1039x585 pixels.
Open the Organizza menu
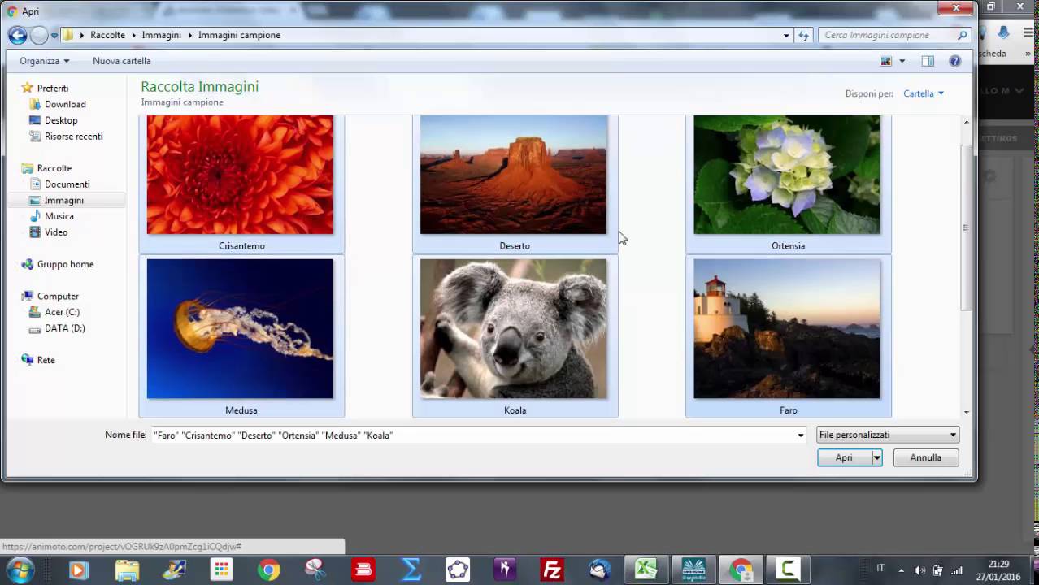point(45,61)
